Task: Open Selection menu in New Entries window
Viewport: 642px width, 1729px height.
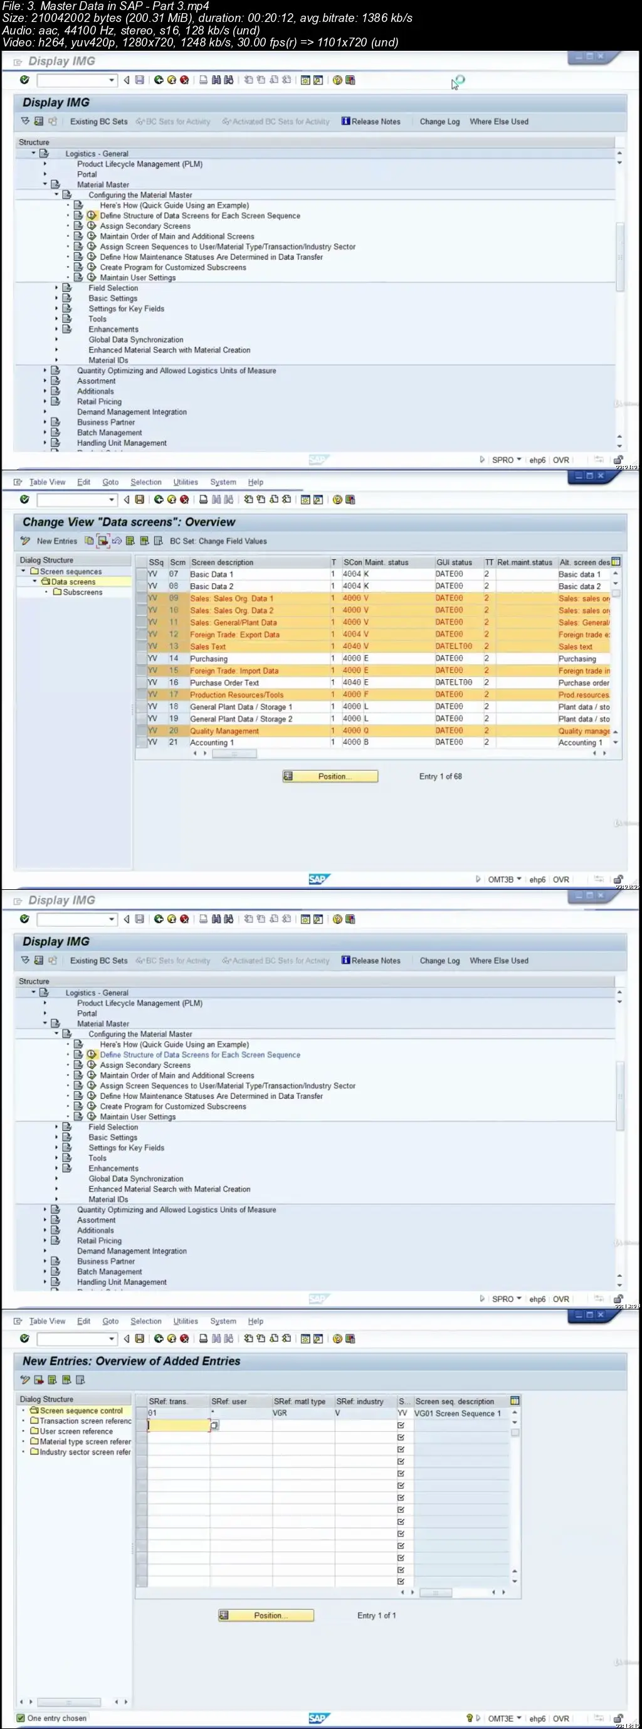Action: (x=145, y=1321)
